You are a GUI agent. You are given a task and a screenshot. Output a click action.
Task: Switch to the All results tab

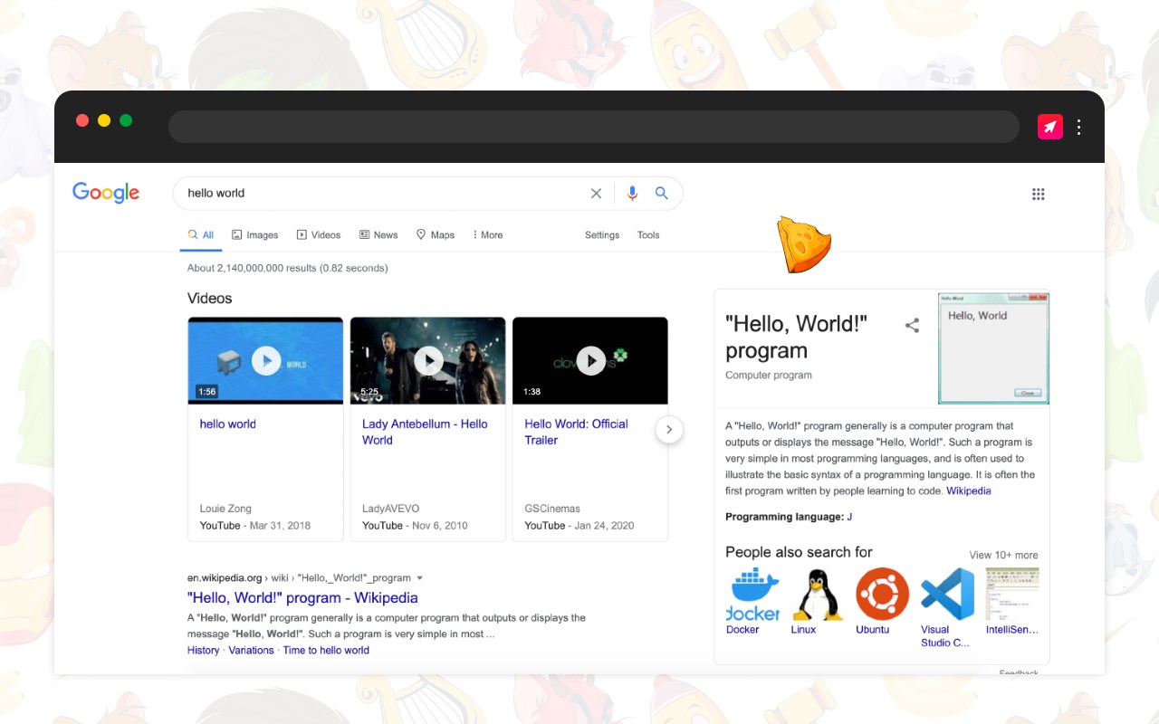[201, 234]
